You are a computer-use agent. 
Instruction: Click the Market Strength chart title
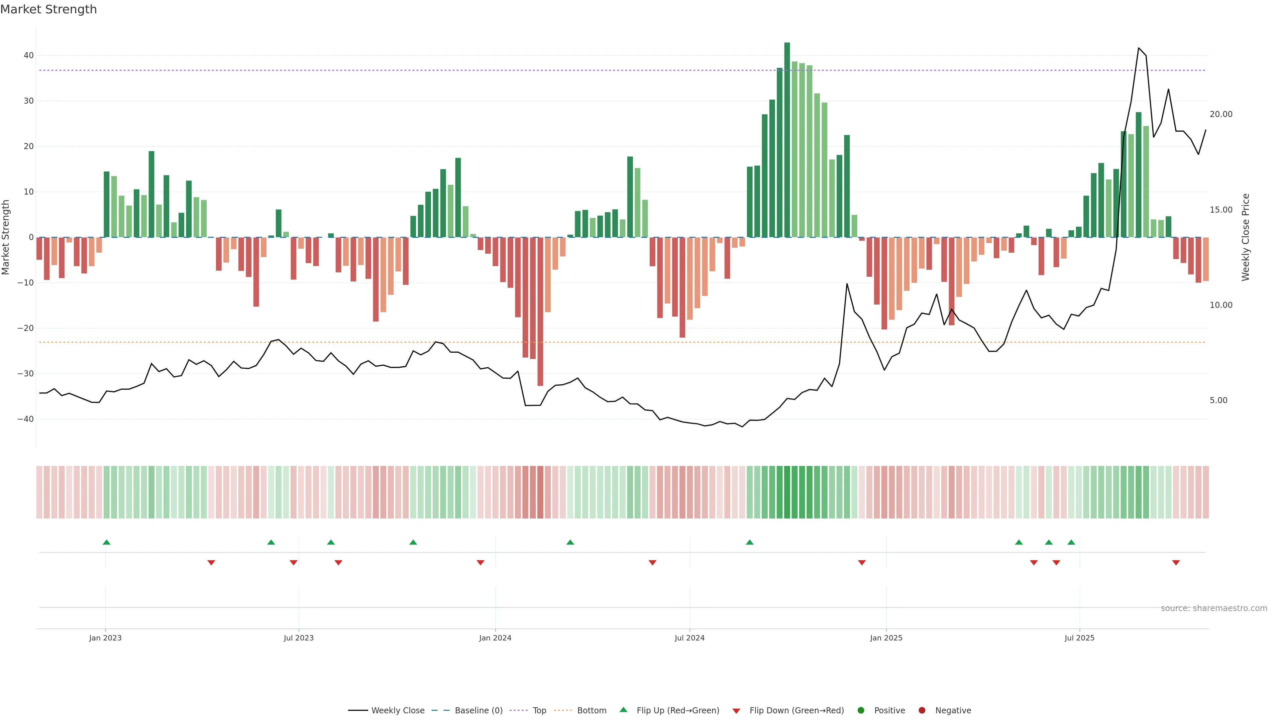[48, 9]
